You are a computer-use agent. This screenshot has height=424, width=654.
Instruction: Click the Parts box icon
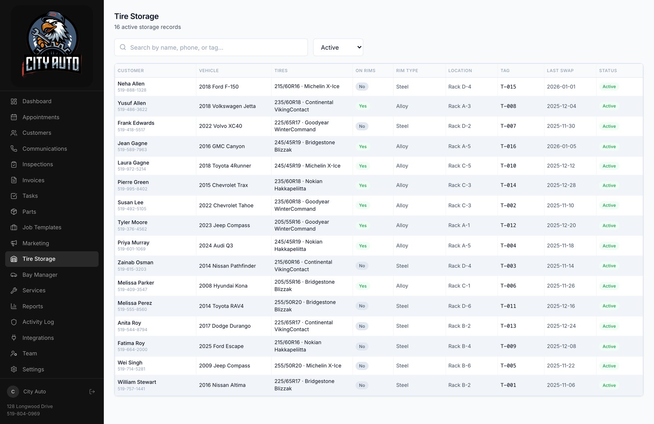14,212
